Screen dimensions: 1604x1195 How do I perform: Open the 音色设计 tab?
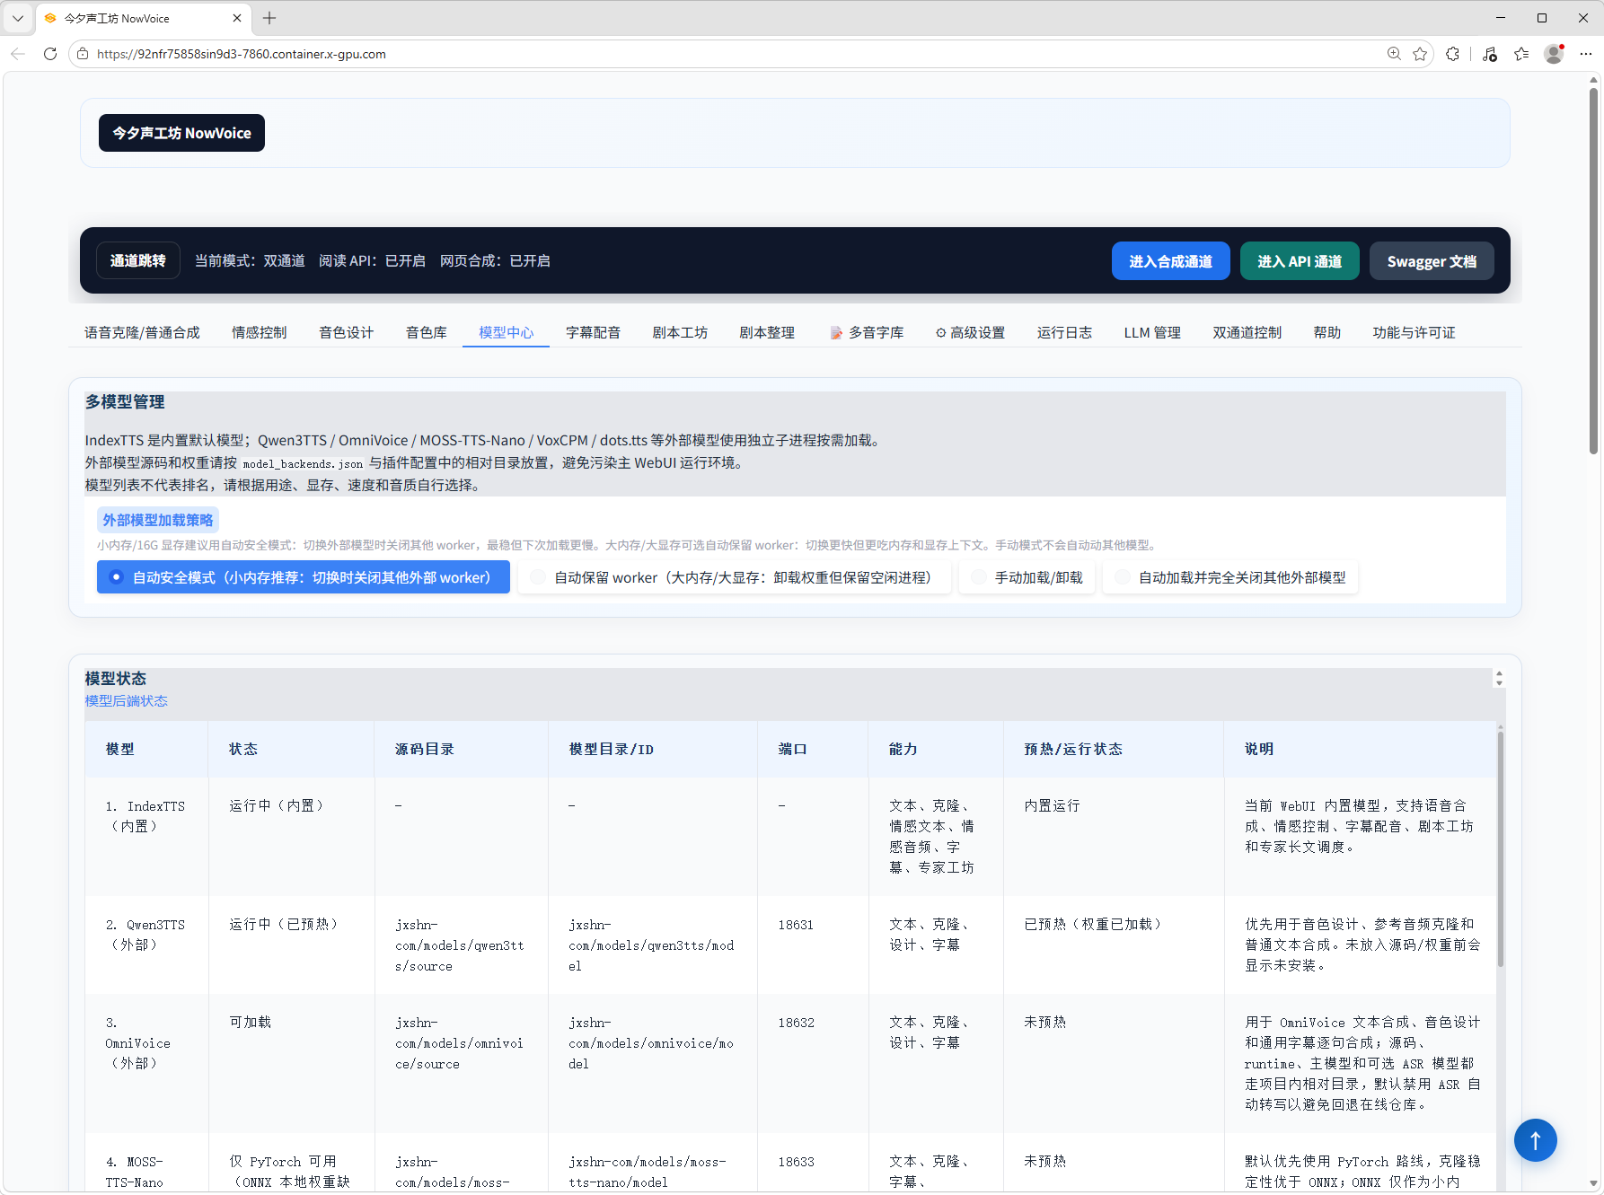[346, 332]
